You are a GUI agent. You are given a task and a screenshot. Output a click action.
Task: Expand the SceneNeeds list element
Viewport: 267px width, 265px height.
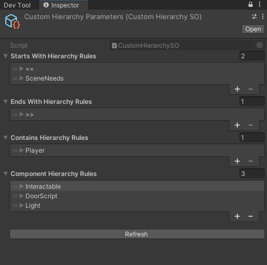click(x=22, y=78)
